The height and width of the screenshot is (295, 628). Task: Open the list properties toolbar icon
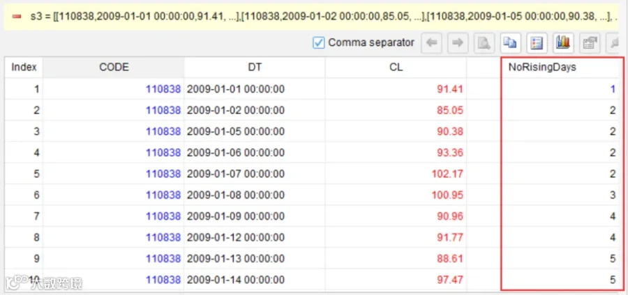537,43
